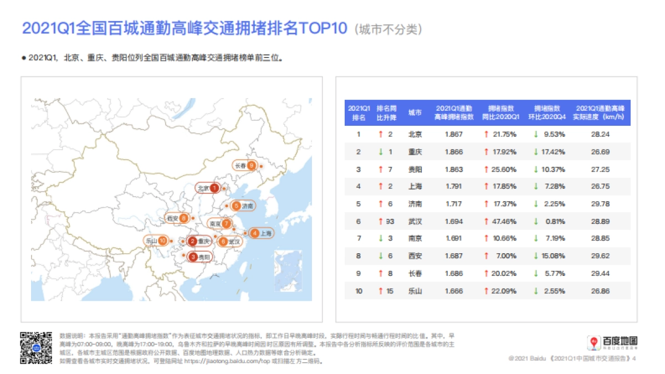Click the 上海 marker numbered 4
This screenshot has height=374, width=665.
point(254,233)
